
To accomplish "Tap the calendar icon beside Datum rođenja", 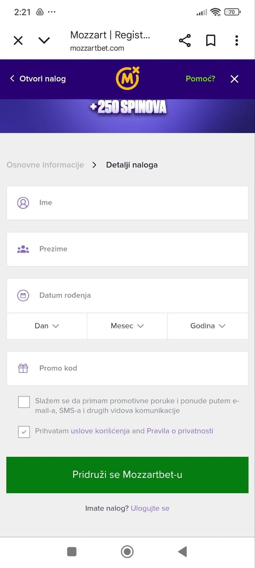I will 23,295.
